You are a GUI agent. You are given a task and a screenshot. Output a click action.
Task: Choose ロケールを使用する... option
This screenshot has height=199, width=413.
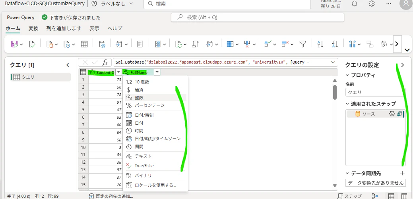click(155, 185)
